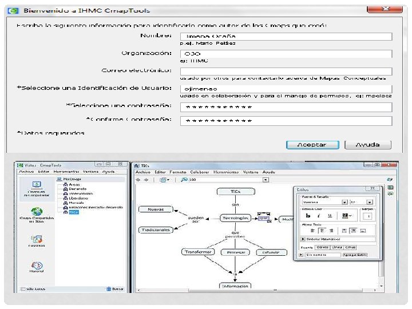
Task: Toggle underline in Estilos panel
Action: (x=330, y=216)
